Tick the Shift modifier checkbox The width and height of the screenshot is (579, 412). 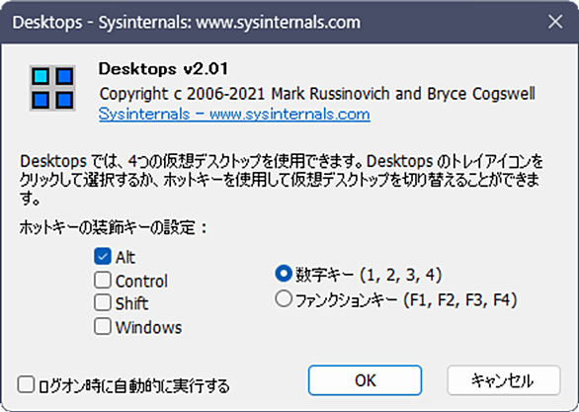tap(103, 303)
